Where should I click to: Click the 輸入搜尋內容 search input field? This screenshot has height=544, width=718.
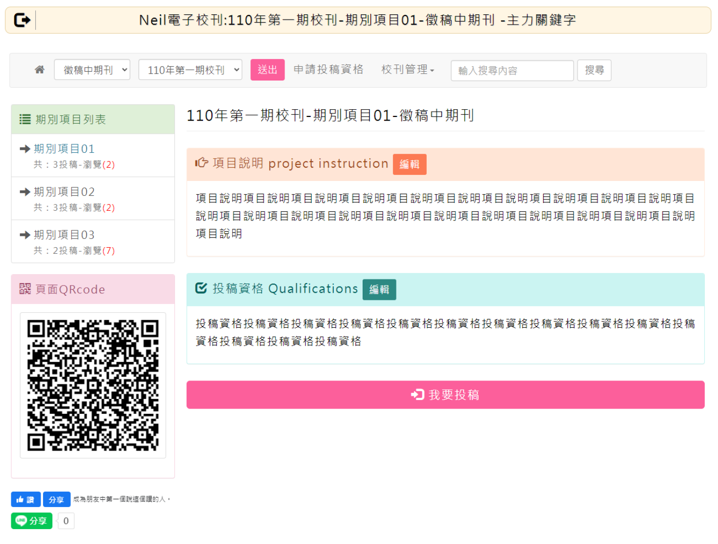(x=512, y=70)
